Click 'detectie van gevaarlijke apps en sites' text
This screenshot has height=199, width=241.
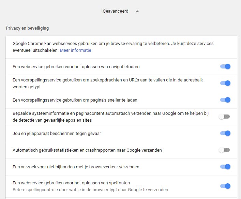coord(52,120)
